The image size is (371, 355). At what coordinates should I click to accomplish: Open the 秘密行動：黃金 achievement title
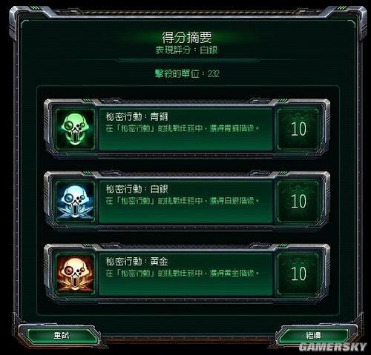137,262
